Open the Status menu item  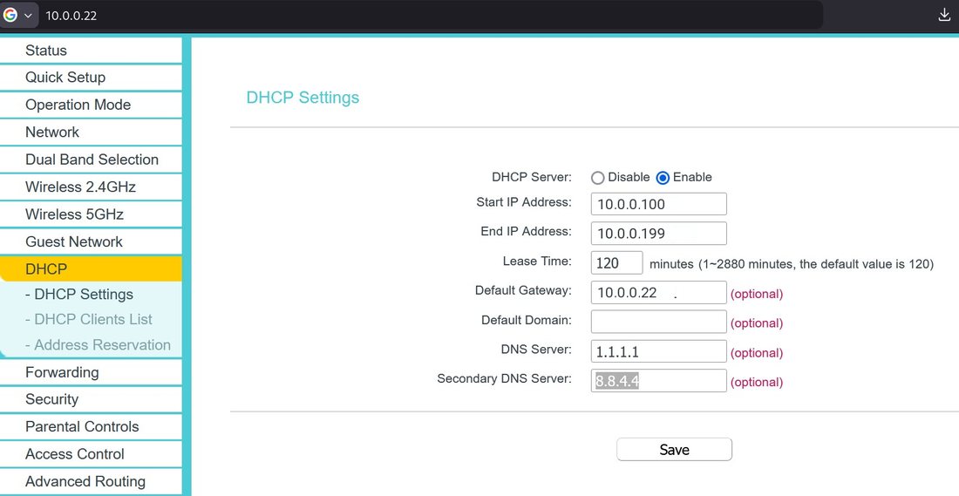pos(91,51)
